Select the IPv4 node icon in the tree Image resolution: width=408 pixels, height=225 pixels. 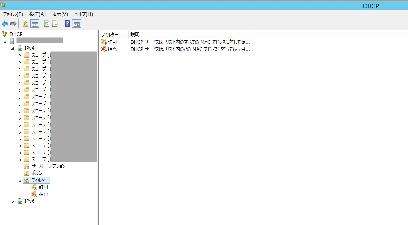click(x=20, y=48)
